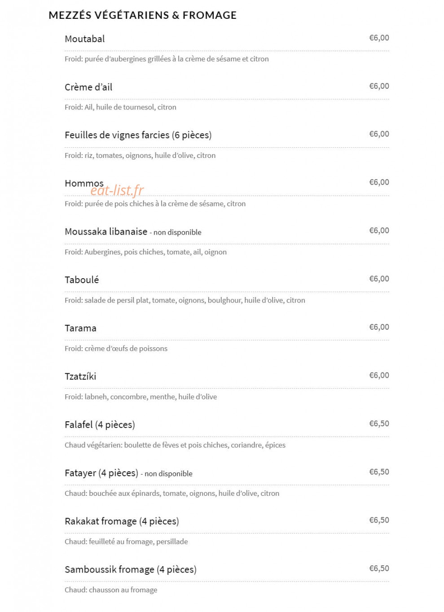The image size is (444, 612).
Task: Click the Falafel €6,50 price
Action: click(x=379, y=424)
